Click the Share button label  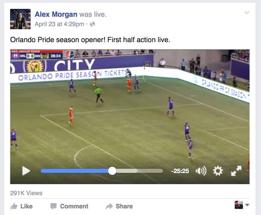coord(124,206)
